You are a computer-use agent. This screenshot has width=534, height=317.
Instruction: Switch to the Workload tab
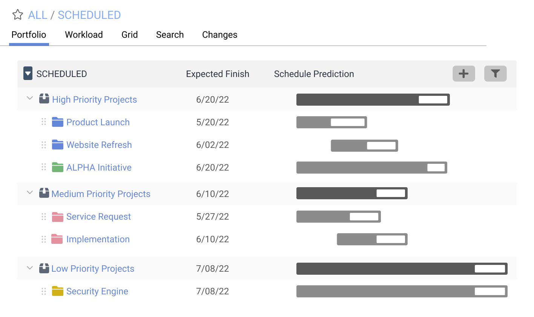coord(84,34)
